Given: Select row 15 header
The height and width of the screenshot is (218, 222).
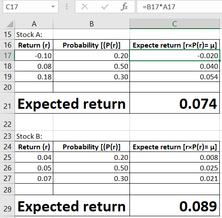Looking at the screenshot, I should tap(7, 34).
